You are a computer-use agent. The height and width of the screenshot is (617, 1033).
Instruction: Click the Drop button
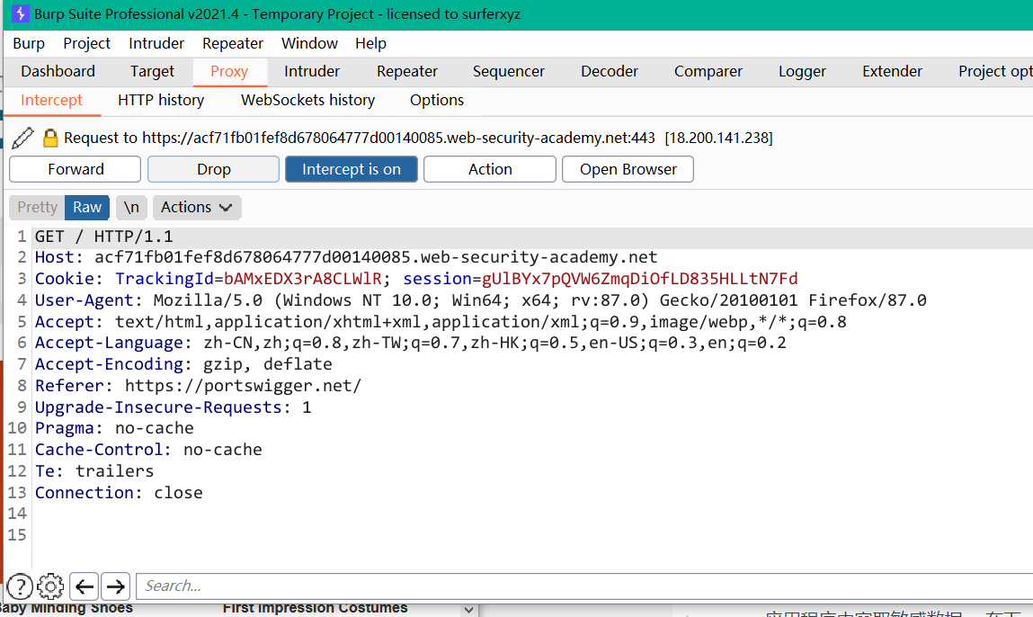(x=213, y=169)
